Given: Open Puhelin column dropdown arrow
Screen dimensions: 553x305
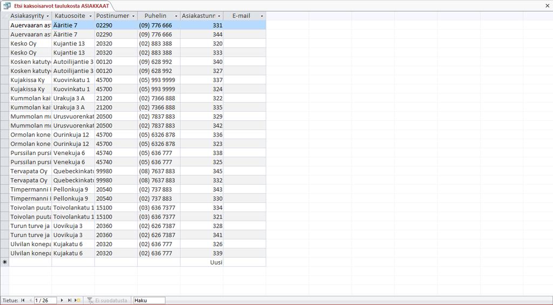Looking at the screenshot, I should click(176, 16).
